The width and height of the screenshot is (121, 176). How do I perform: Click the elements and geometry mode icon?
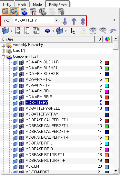pyautogui.click(x=60, y=31)
